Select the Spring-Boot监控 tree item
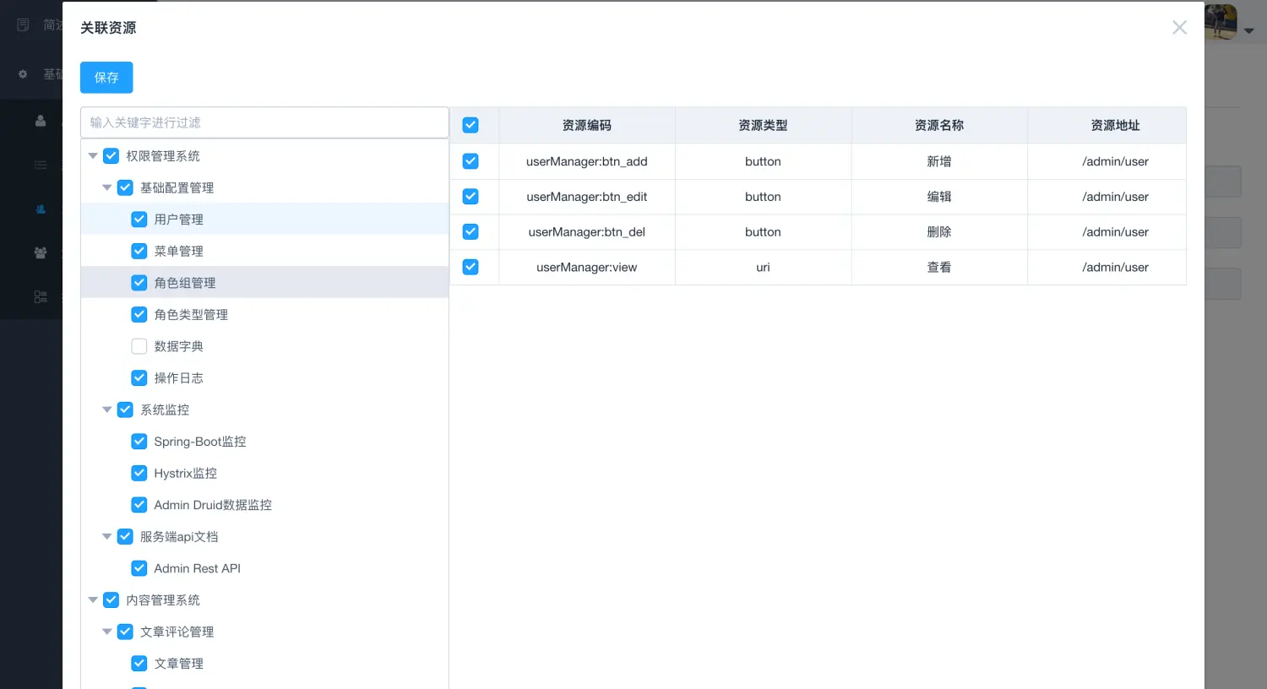 tap(264, 442)
